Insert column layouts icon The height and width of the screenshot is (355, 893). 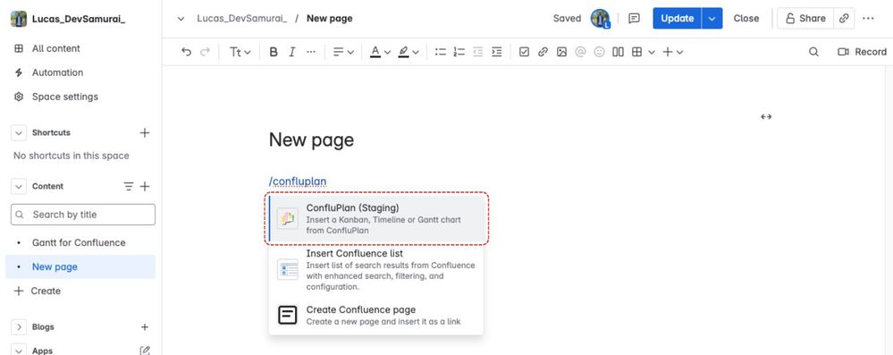coord(618,52)
